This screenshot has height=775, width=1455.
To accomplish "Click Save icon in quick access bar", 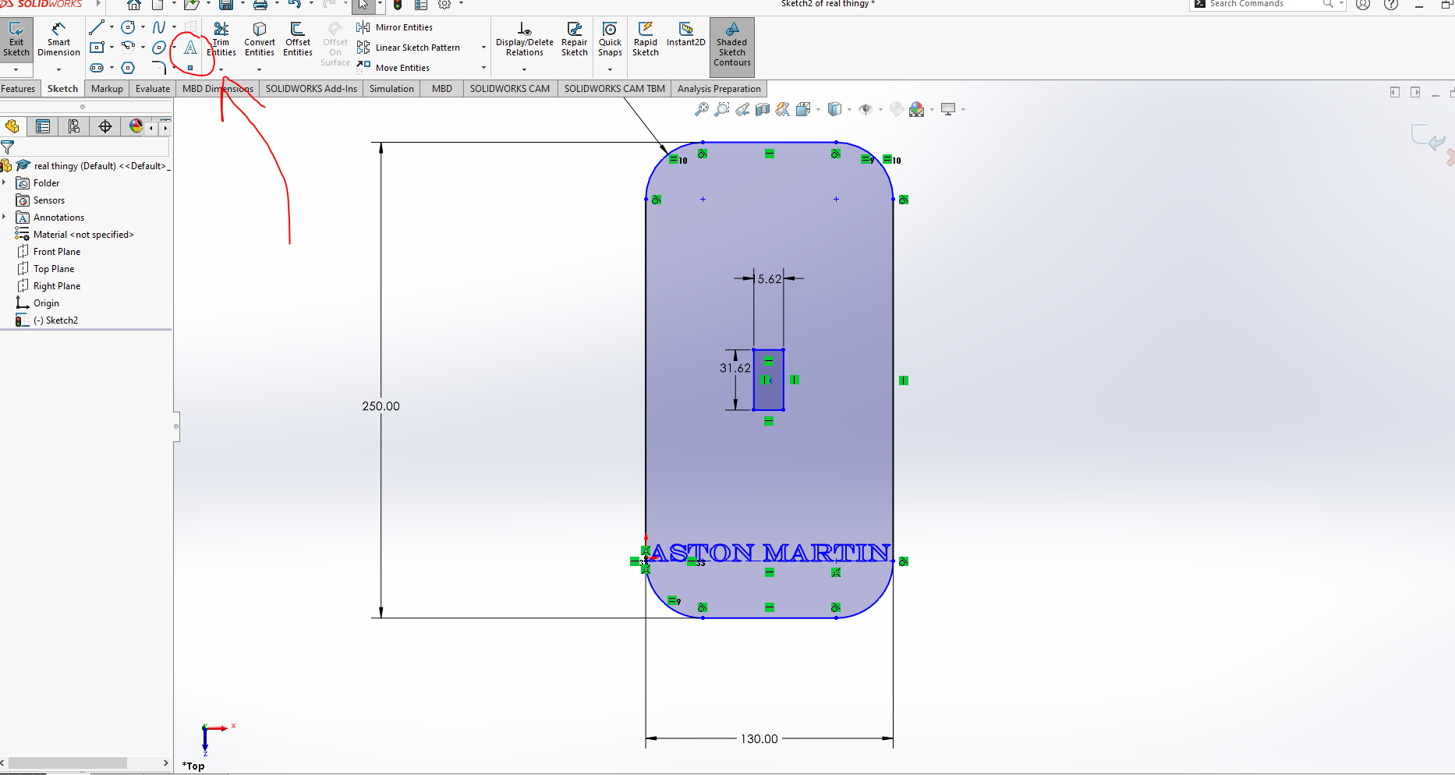I will (226, 5).
